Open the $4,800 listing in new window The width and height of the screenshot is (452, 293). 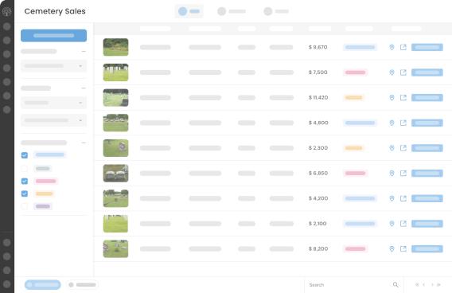coord(403,123)
